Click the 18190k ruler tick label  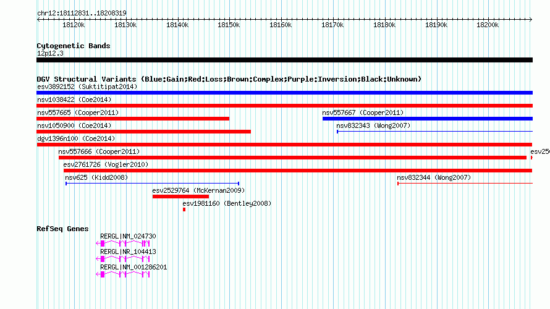pos(436,25)
